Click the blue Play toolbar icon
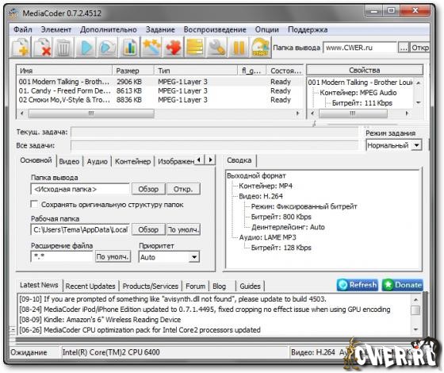The width and height of the screenshot is (444, 373). point(86,47)
